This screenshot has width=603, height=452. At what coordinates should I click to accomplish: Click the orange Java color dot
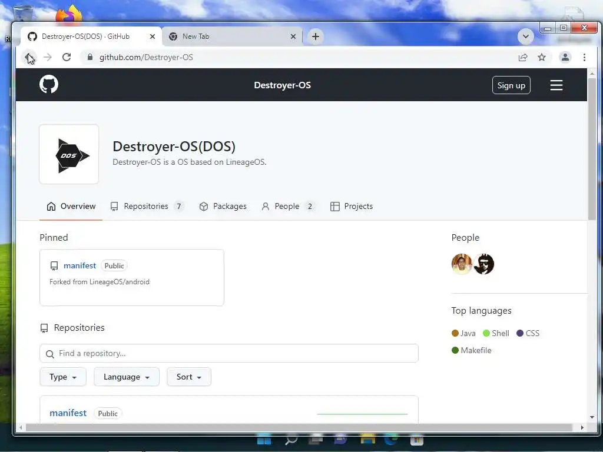click(x=455, y=333)
